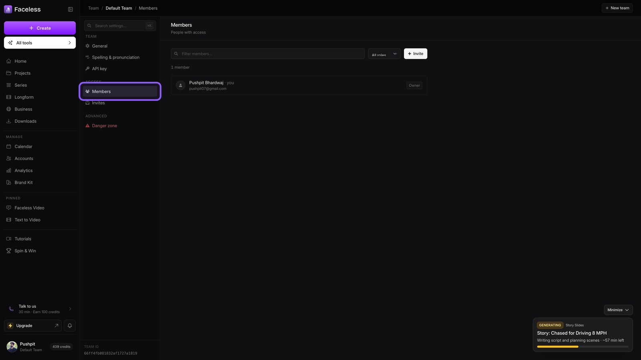Click the General settings gear icon
641x360 pixels.
pyautogui.click(x=87, y=46)
